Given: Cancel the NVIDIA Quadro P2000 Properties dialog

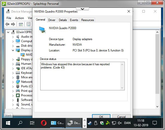Looking at the screenshot, I should click(x=121, y=116).
